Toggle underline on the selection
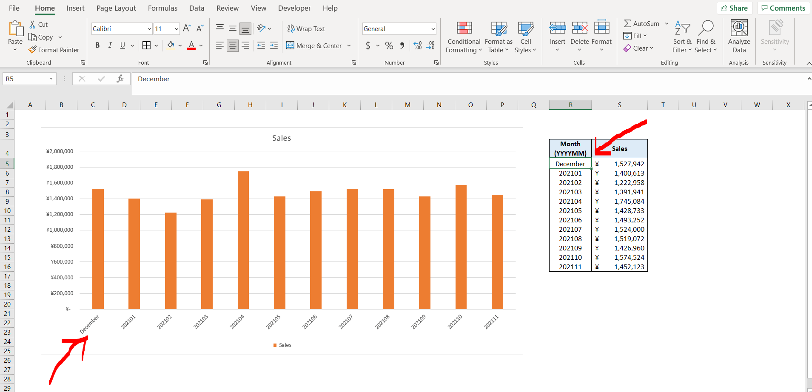The height and width of the screenshot is (392, 812). pyautogui.click(x=122, y=45)
